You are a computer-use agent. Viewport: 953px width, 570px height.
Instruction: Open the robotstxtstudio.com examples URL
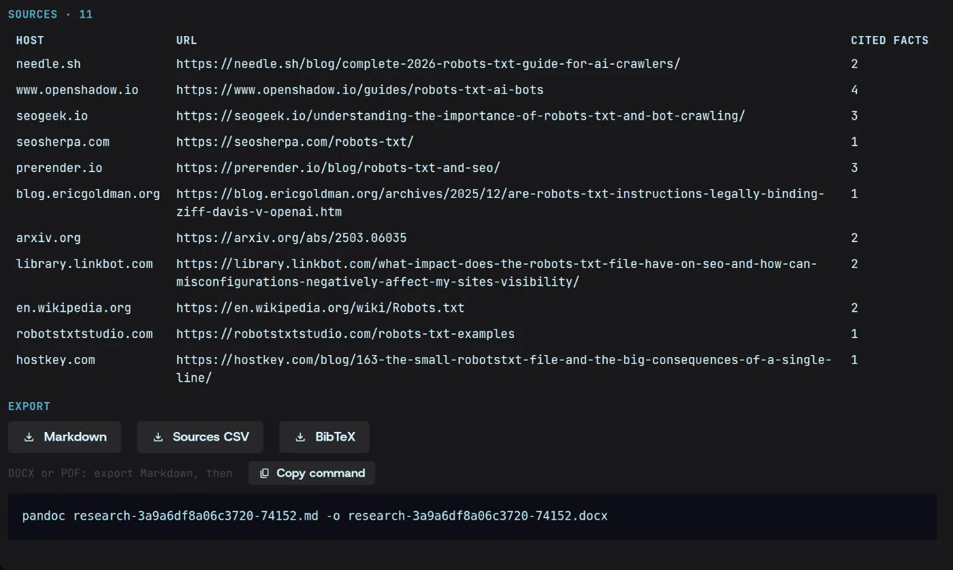(x=345, y=334)
